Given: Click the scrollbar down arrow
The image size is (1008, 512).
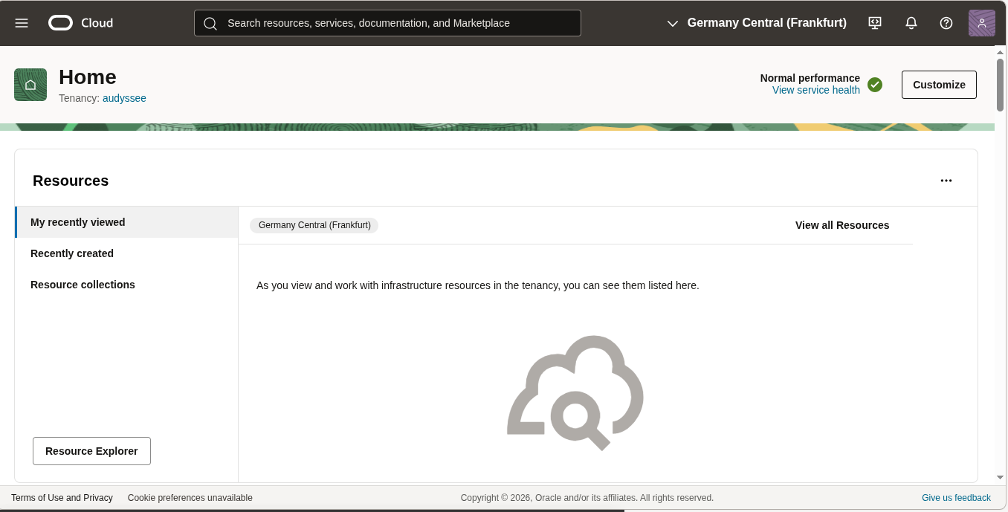Looking at the screenshot, I should click(1000, 477).
